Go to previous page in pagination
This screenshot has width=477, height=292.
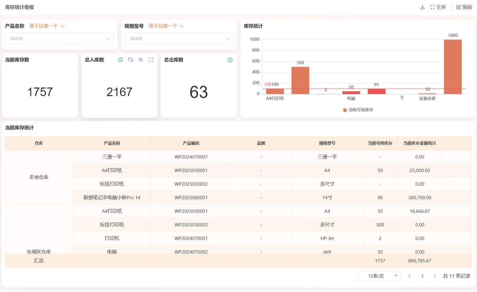[410, 276]
